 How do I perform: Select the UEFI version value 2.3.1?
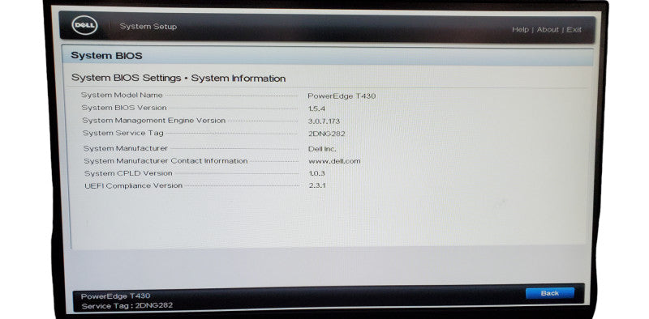click(x=317, y=185)
